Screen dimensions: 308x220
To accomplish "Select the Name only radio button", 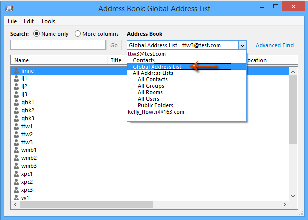I will pos(37,34).
